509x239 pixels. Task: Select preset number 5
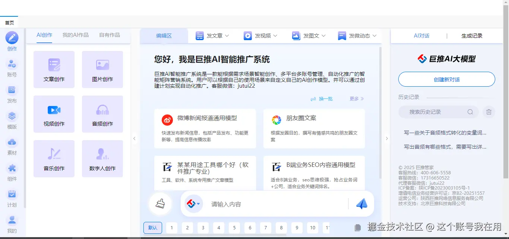[x=234, y=227]
